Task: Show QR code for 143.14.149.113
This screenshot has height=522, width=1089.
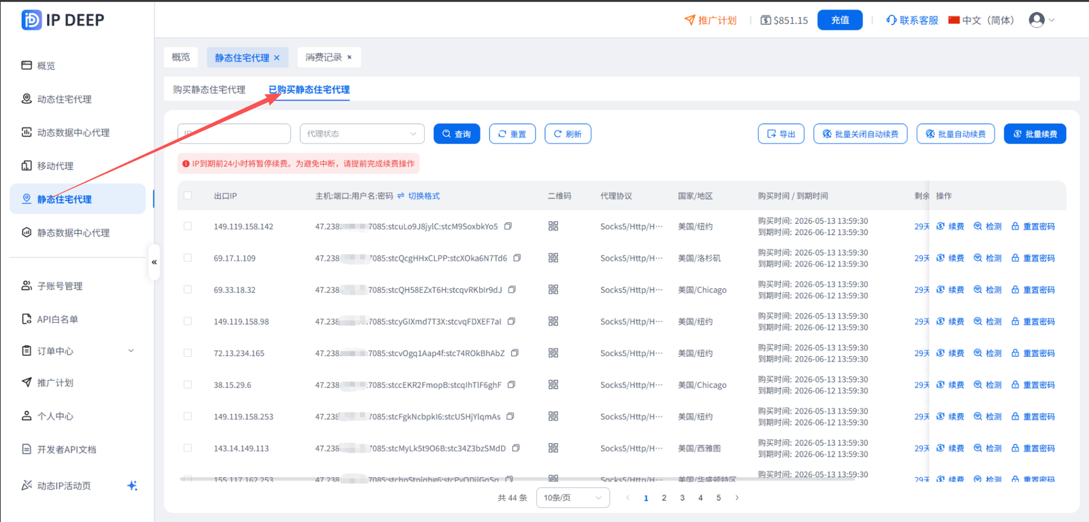Action: (553, 448)
